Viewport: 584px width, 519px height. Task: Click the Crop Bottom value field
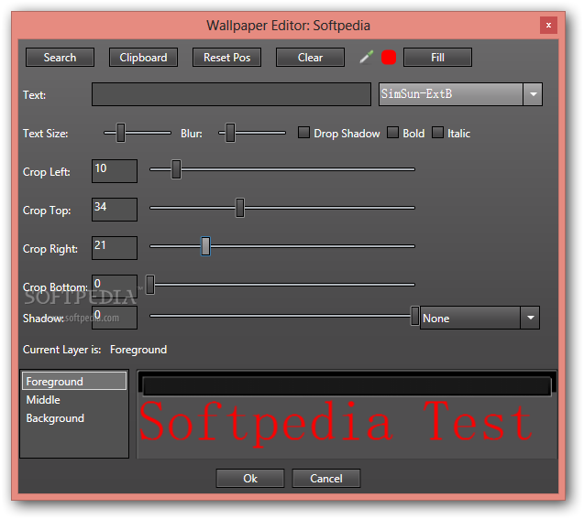point(115,287)
